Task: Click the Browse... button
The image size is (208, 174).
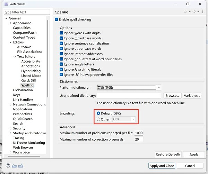Action: point(172,96)
